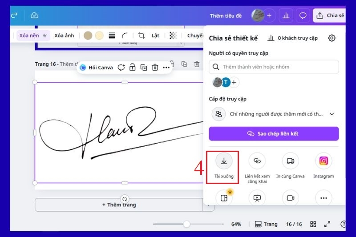The image size is (356, 237).
Task: Click the Trang pages button
Action: 266,224
